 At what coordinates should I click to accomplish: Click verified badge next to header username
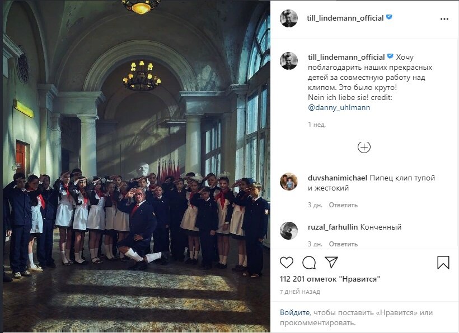(389, 17)
